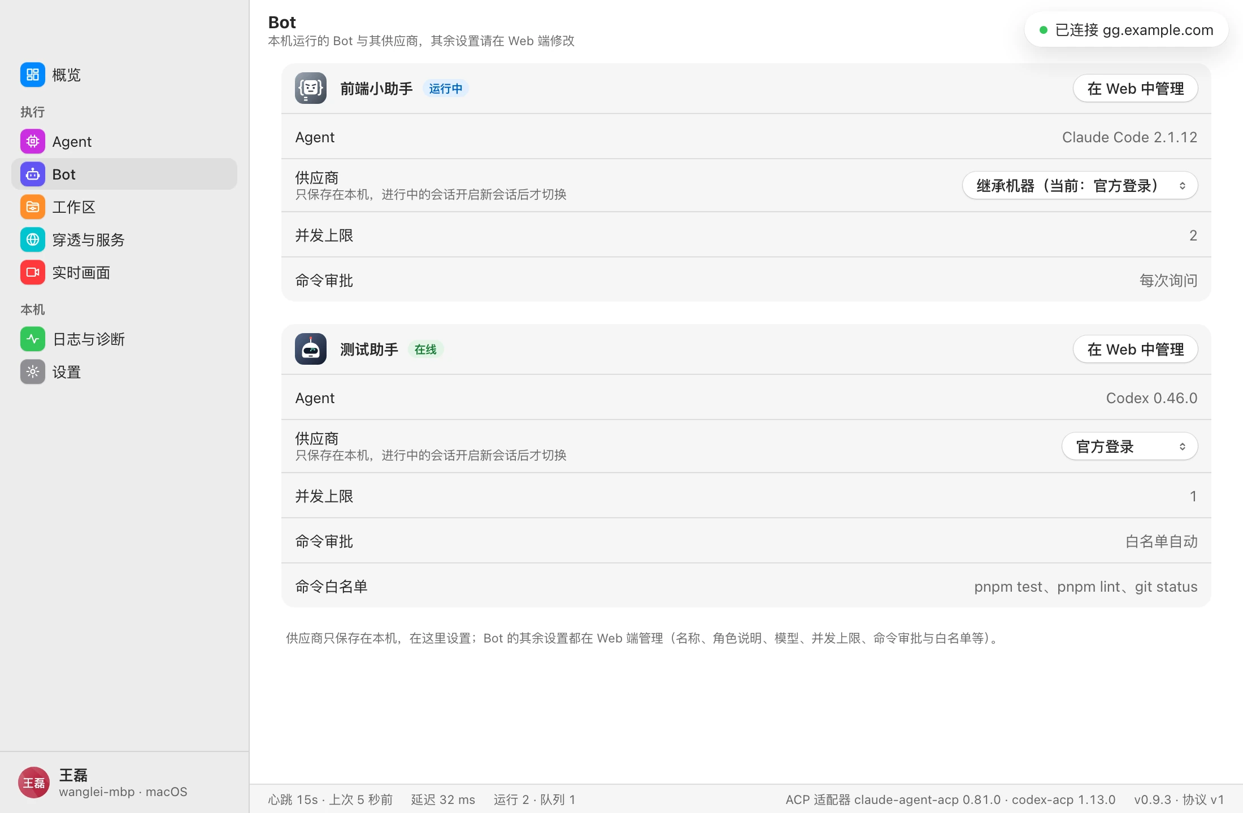
Task: Open 前端小助手 供应商 dropdown 继承机器
Action: click(1080, 185)
